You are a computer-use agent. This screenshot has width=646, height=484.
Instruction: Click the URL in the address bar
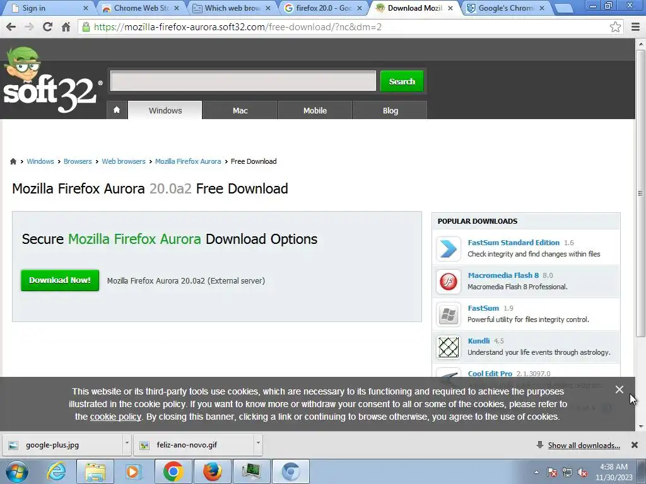pyautogui.click(x=238, y=27)
